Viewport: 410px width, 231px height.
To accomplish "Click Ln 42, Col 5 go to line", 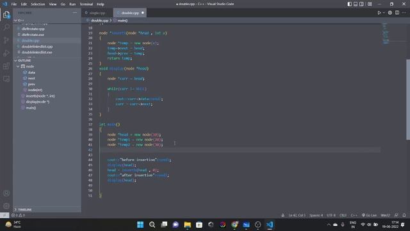I will [297, 215].
